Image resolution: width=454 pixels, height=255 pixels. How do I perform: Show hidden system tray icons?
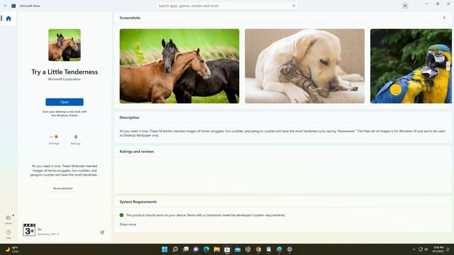414,249
